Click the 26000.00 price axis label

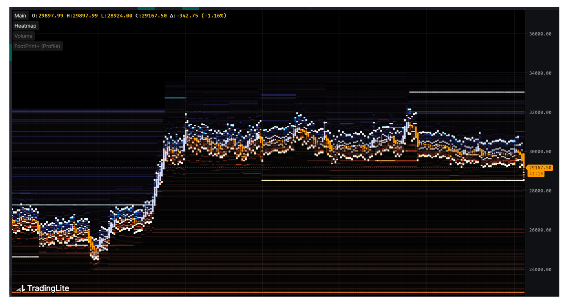(540, 230)
